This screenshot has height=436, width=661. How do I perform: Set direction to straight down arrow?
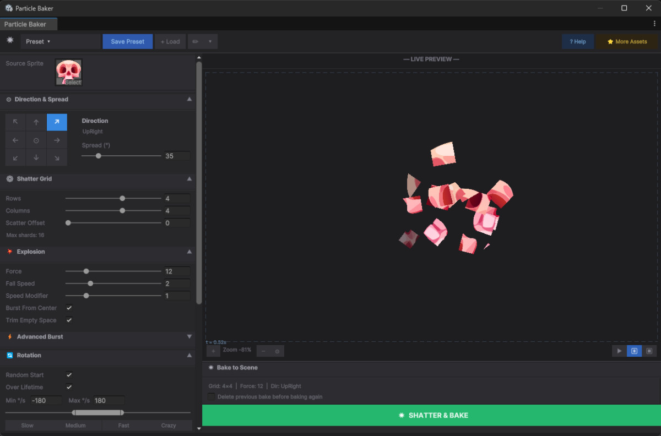pos(36,158)
